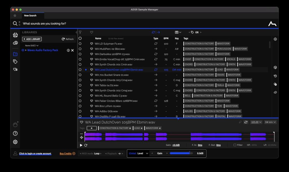
Task: Open the tags panel from the sidebar
Action: coord(15,62)
